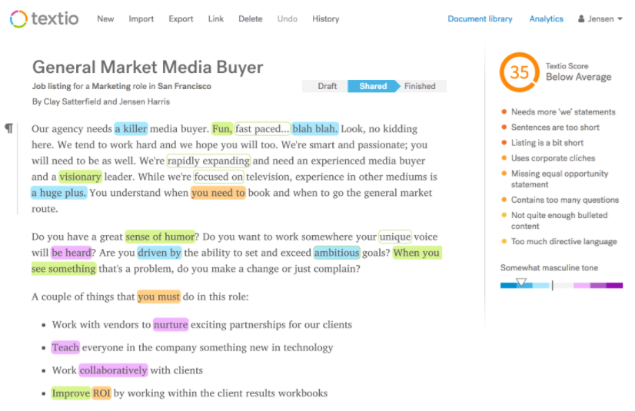Open the Analytics link
The image size is (635, 411).
click(x=547, y=18)
